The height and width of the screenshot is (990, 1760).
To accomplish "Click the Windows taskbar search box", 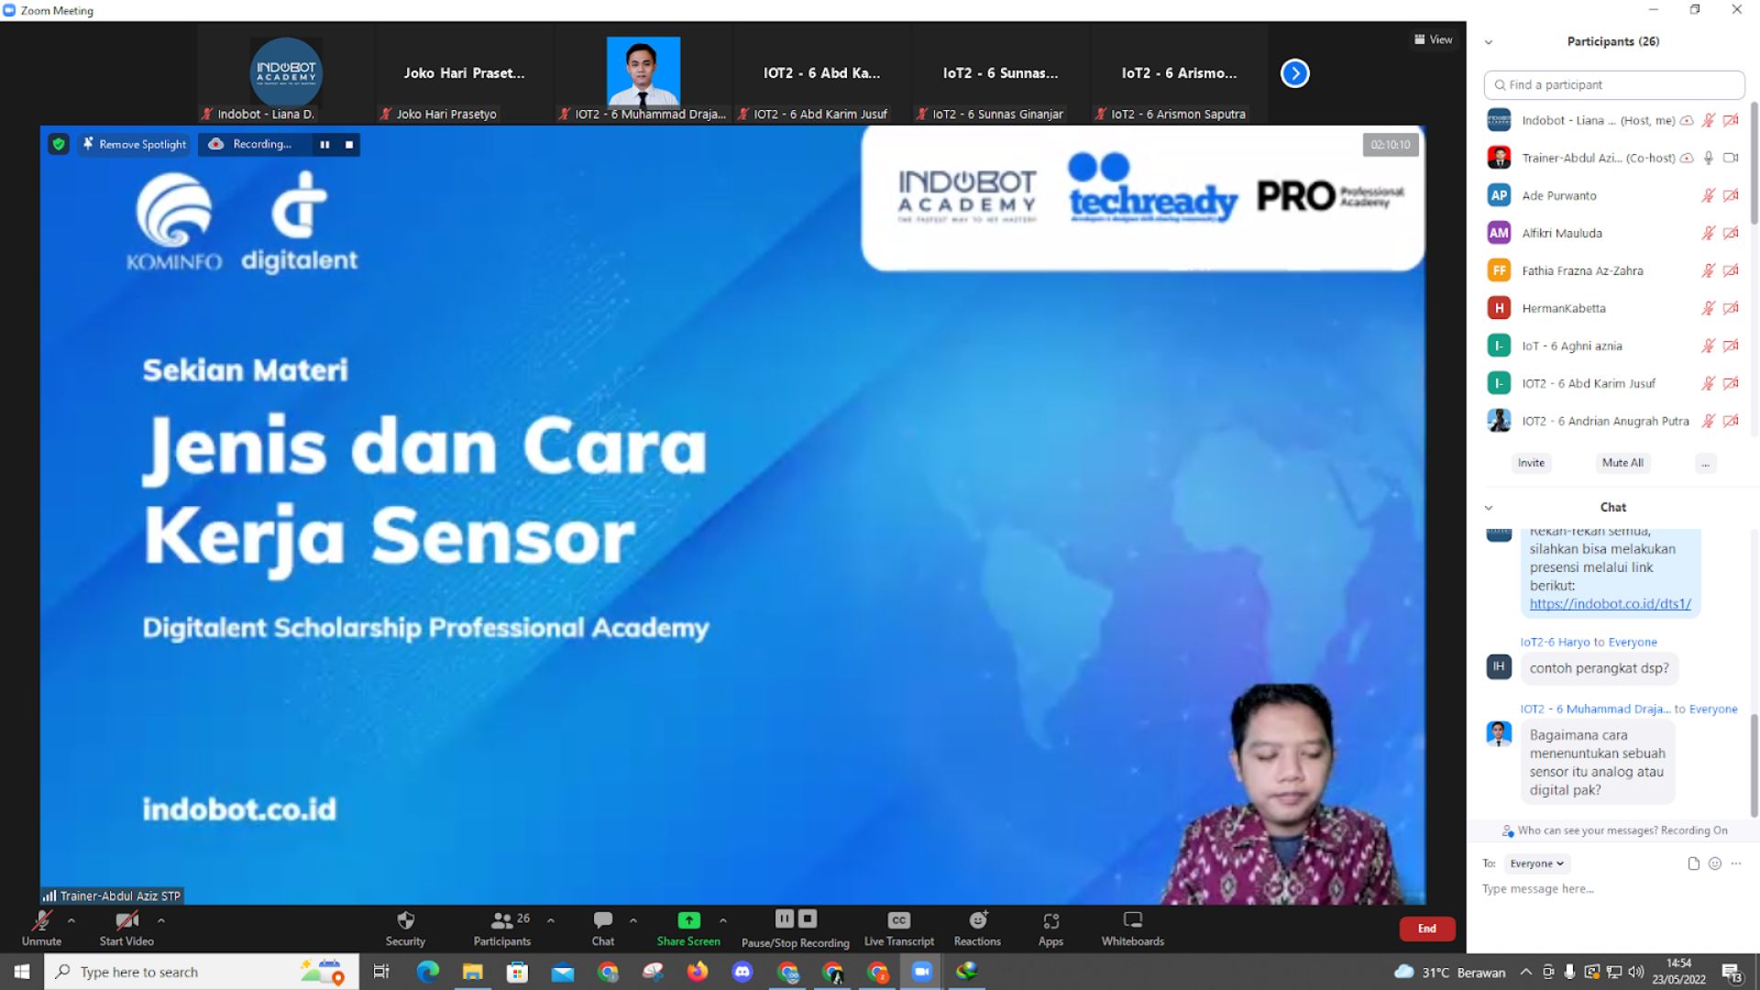I will click(x=202, y=972).
